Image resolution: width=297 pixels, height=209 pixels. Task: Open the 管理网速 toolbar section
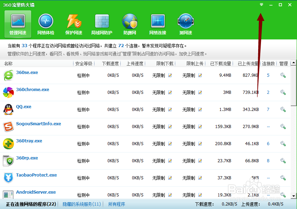pyautogui.click(x=18, y=24)
